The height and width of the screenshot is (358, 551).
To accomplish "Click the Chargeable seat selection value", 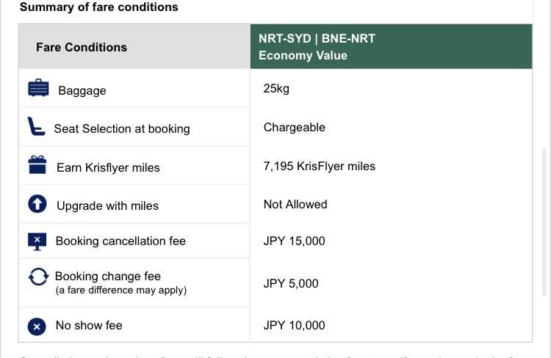I will pos(295,128).
